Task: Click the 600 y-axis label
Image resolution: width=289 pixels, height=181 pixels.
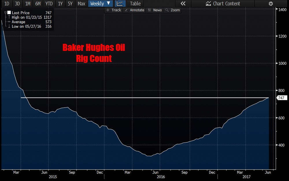Action: pos(281,118)
